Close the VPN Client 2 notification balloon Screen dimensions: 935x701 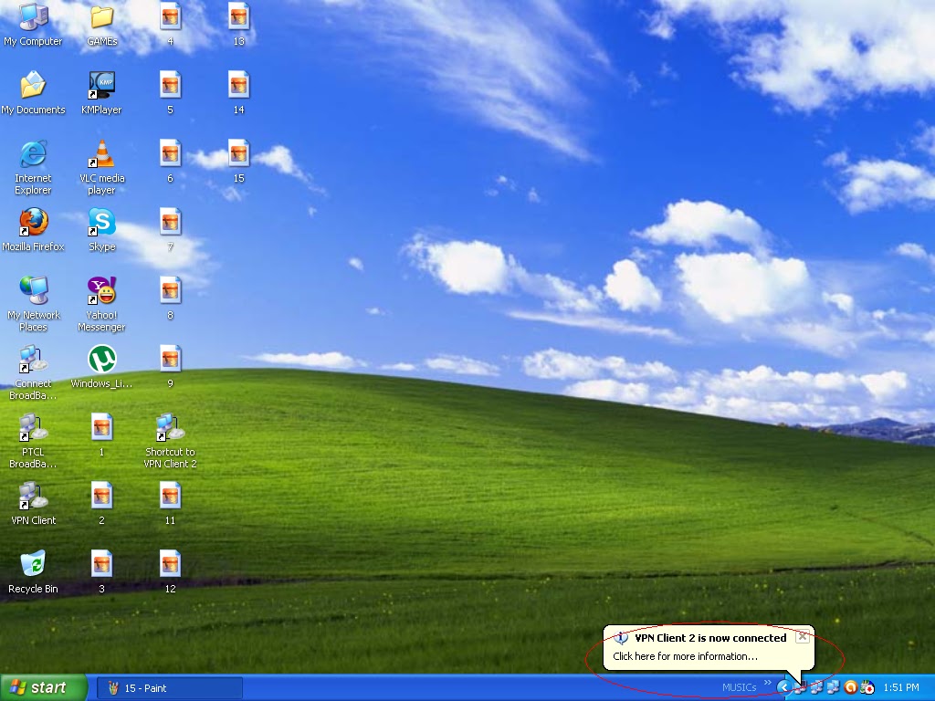[803, 636]
